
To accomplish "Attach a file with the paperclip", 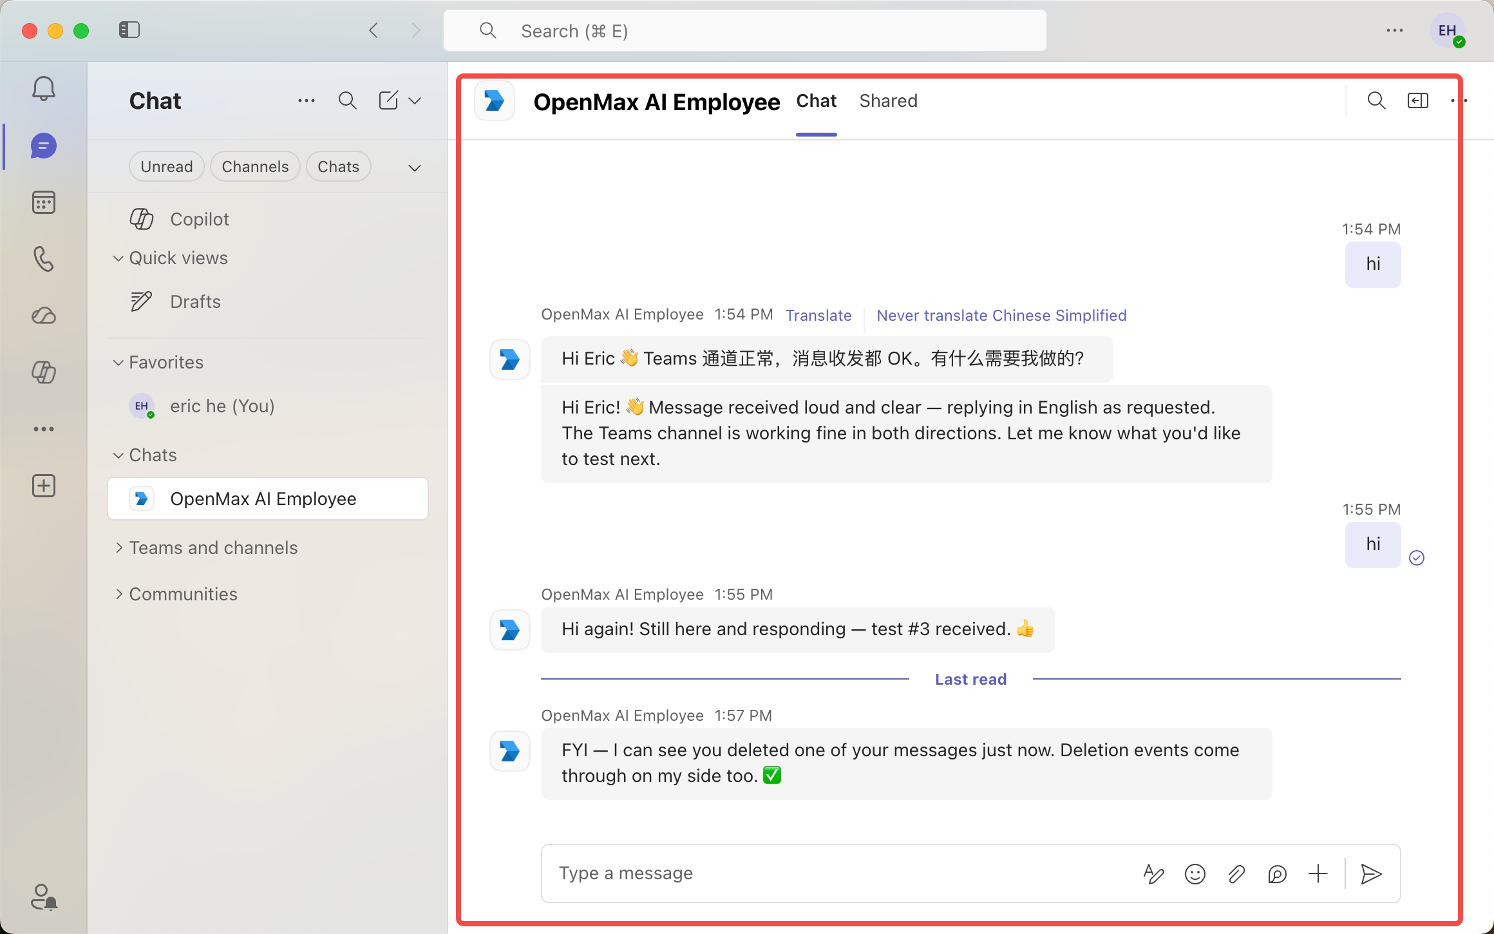I will tap(1236, 873).
